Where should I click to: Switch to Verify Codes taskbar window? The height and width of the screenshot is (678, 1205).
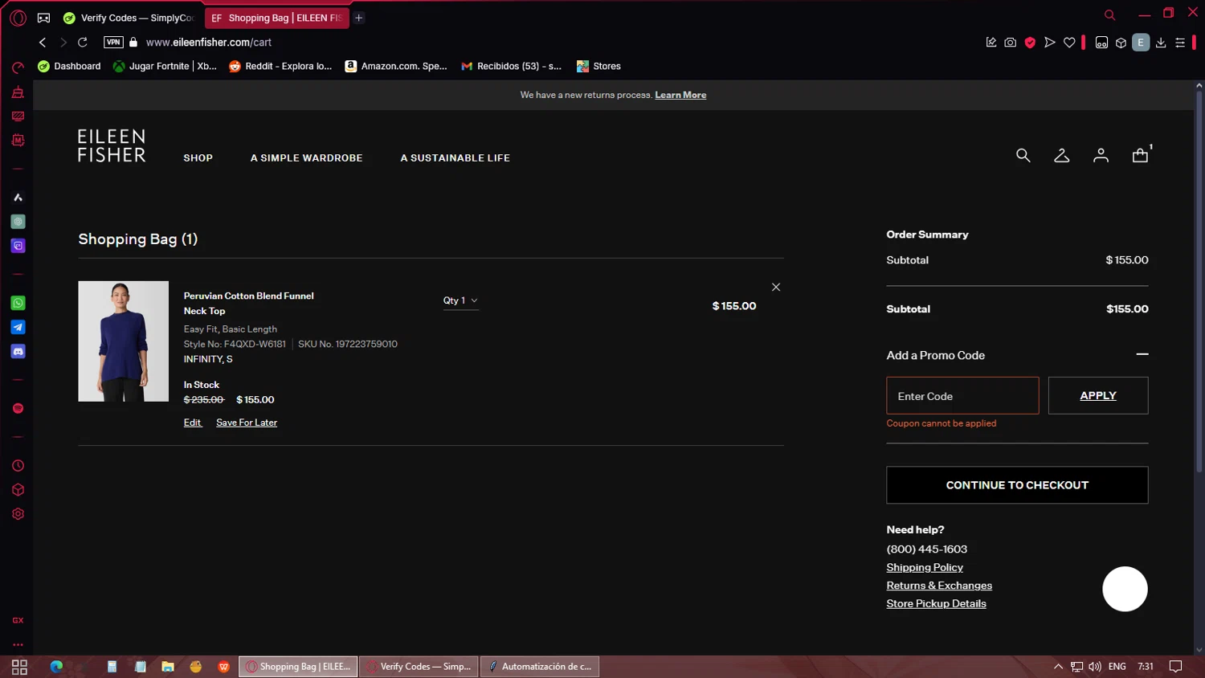click(x=419, y=667)
